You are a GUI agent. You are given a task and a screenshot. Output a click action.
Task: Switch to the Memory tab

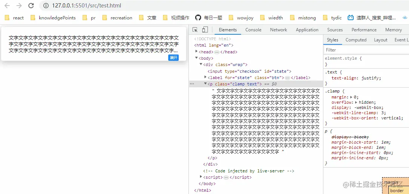click(x=394, y=30)
